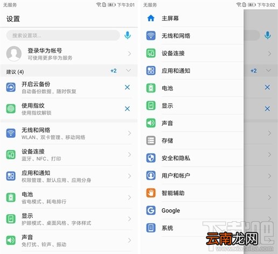Show the +2 more suggestions on left screen
The image size is (278, 254).
pos(114,70)
